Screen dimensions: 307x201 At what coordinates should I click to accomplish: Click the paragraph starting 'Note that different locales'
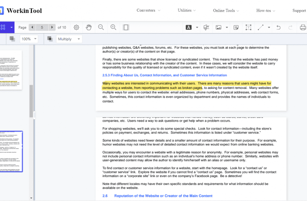(185, 186)
